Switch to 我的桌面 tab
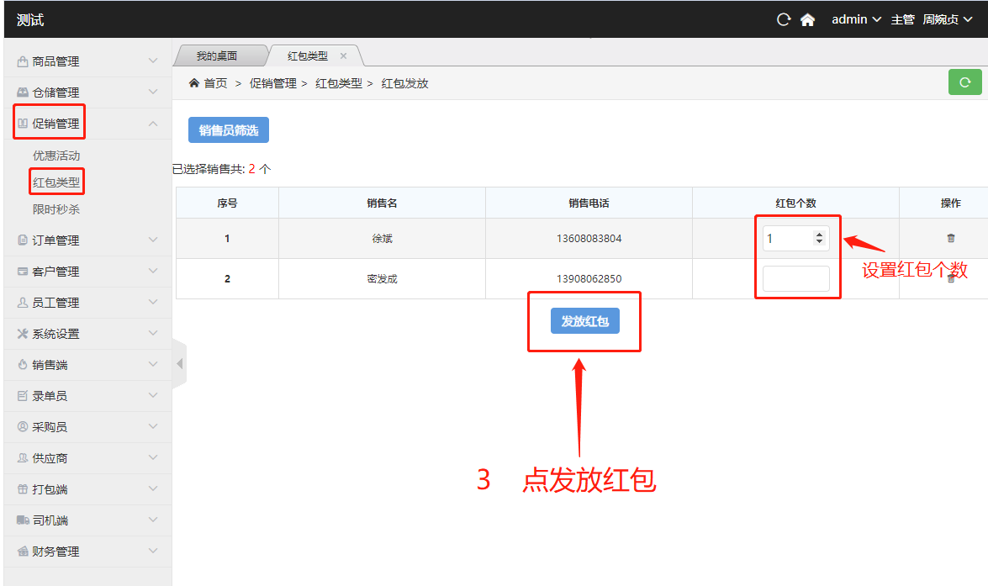Viewport: 988px width, 586px height. (217, 55)
